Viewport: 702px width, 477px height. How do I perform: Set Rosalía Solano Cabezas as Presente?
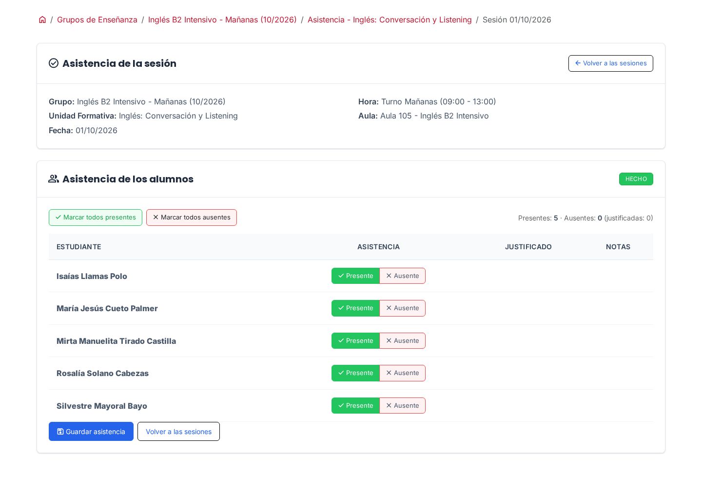pyautogui.click(x=355, y=373)
